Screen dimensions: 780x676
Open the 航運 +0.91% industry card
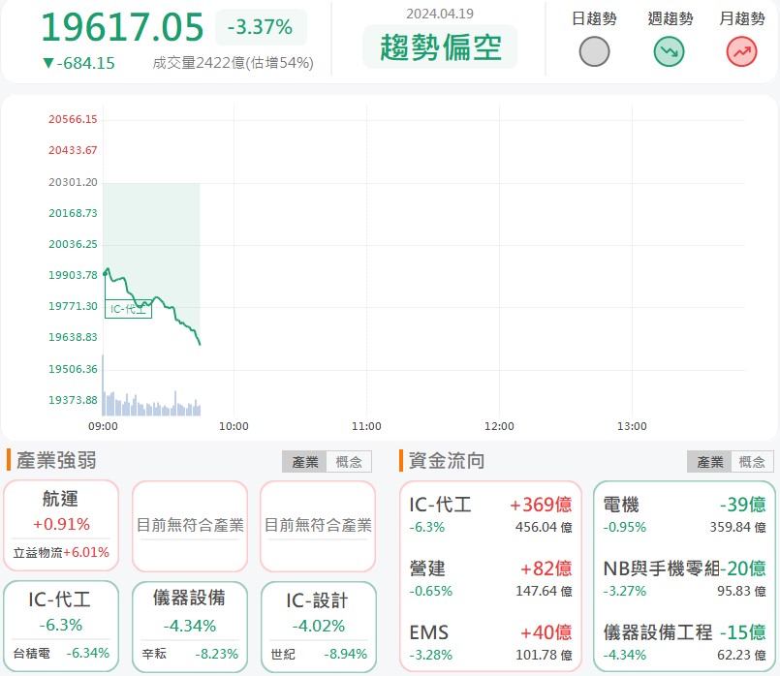click(x=61, y=525)
